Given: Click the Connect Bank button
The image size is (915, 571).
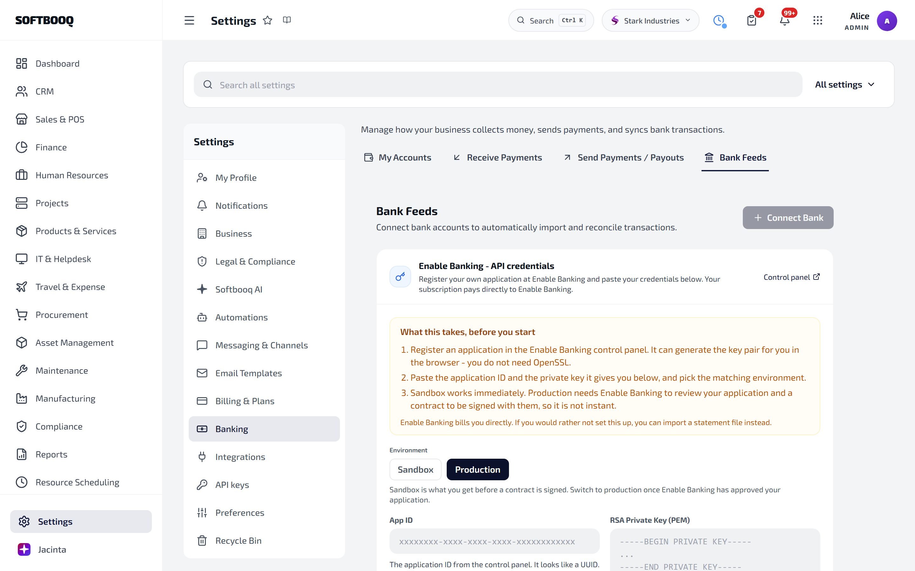Looking at the screenshot, I should point(788,218).
